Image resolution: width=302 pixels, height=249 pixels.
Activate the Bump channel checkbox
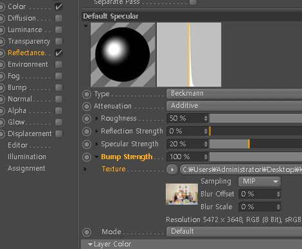(x=58, y=87)
